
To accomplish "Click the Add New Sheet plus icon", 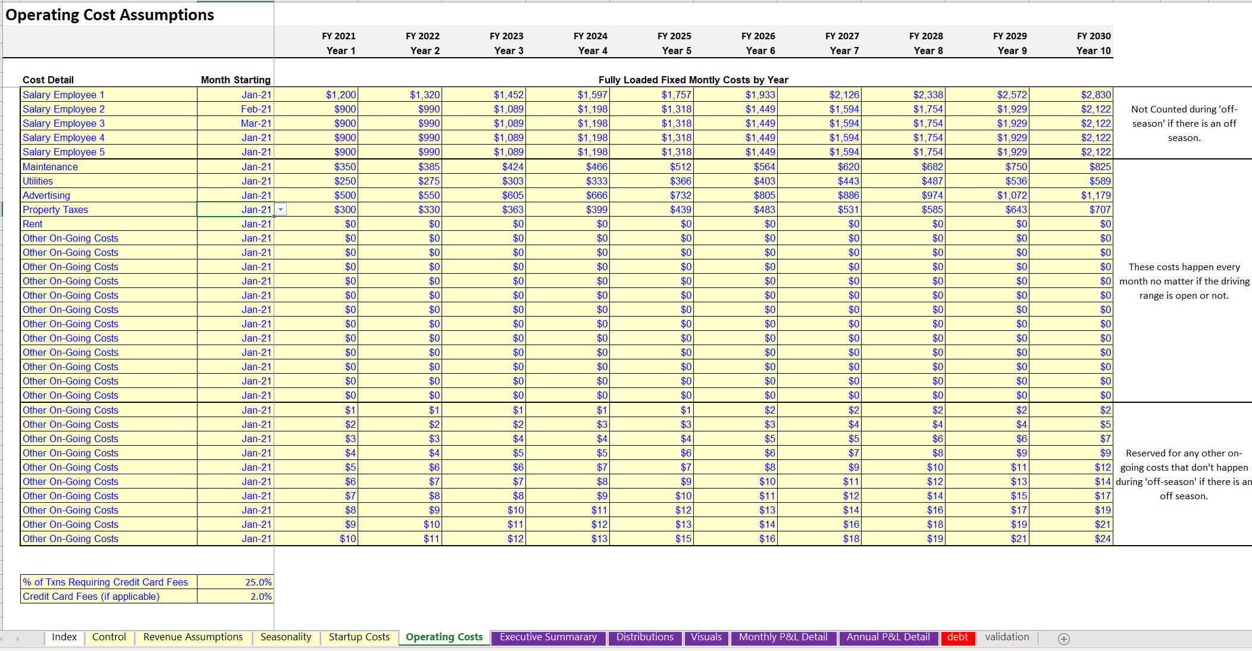I will click(x=1063, y=638).
